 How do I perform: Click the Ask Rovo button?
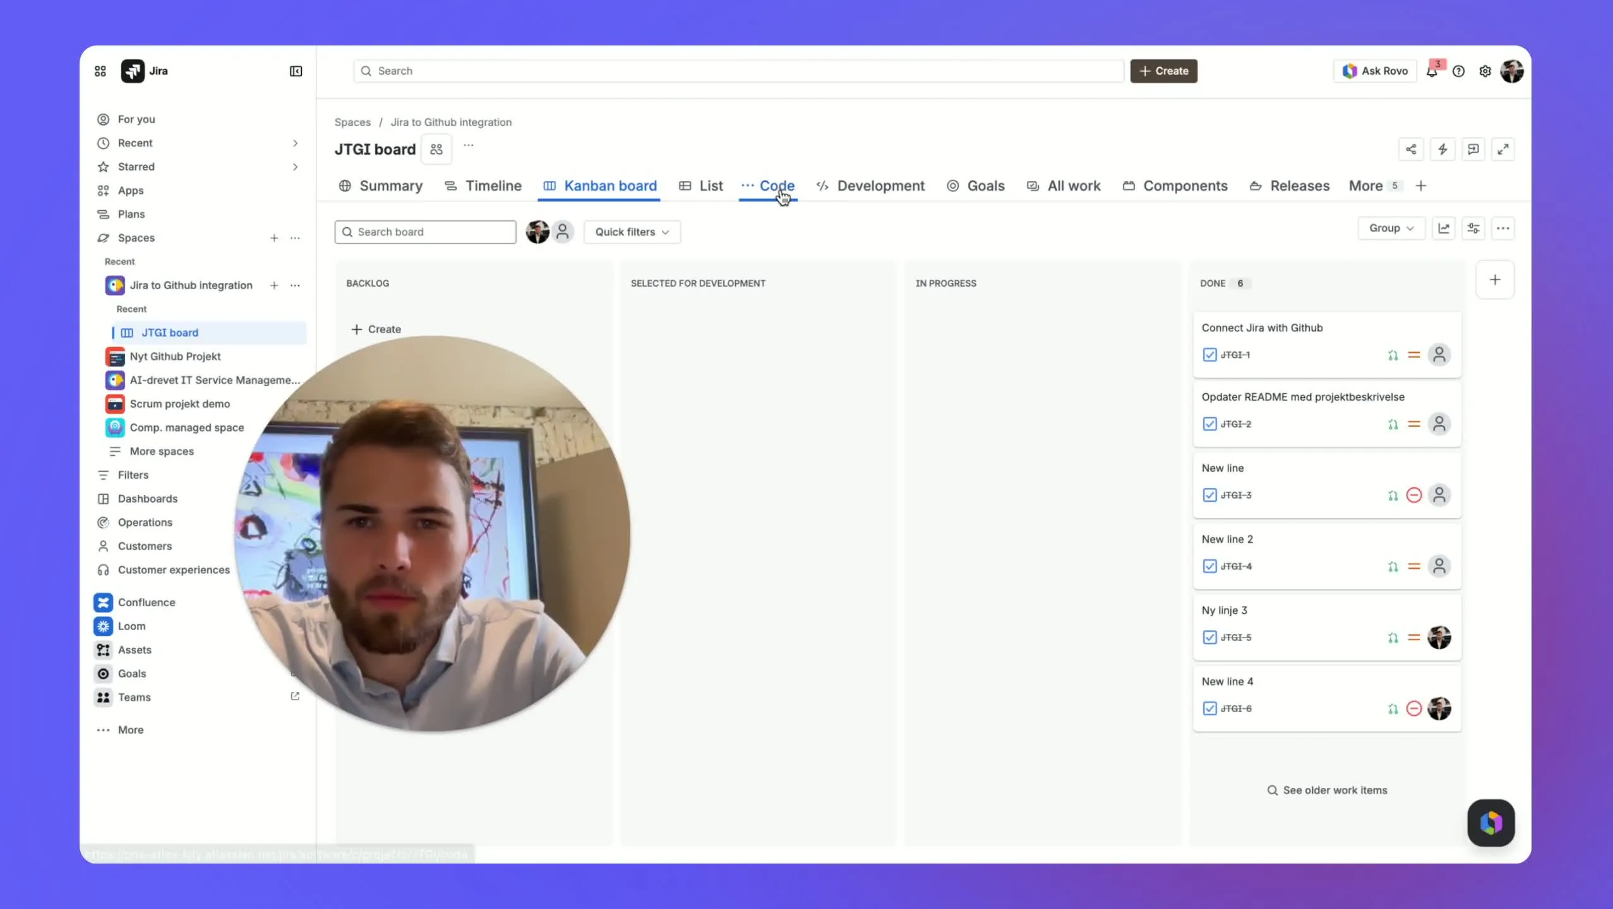tap(1375, 71)
